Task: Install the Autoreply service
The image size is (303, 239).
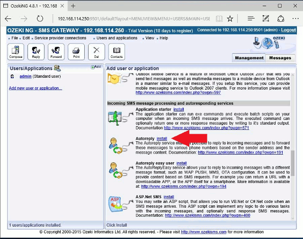Action: click(162, 138)
